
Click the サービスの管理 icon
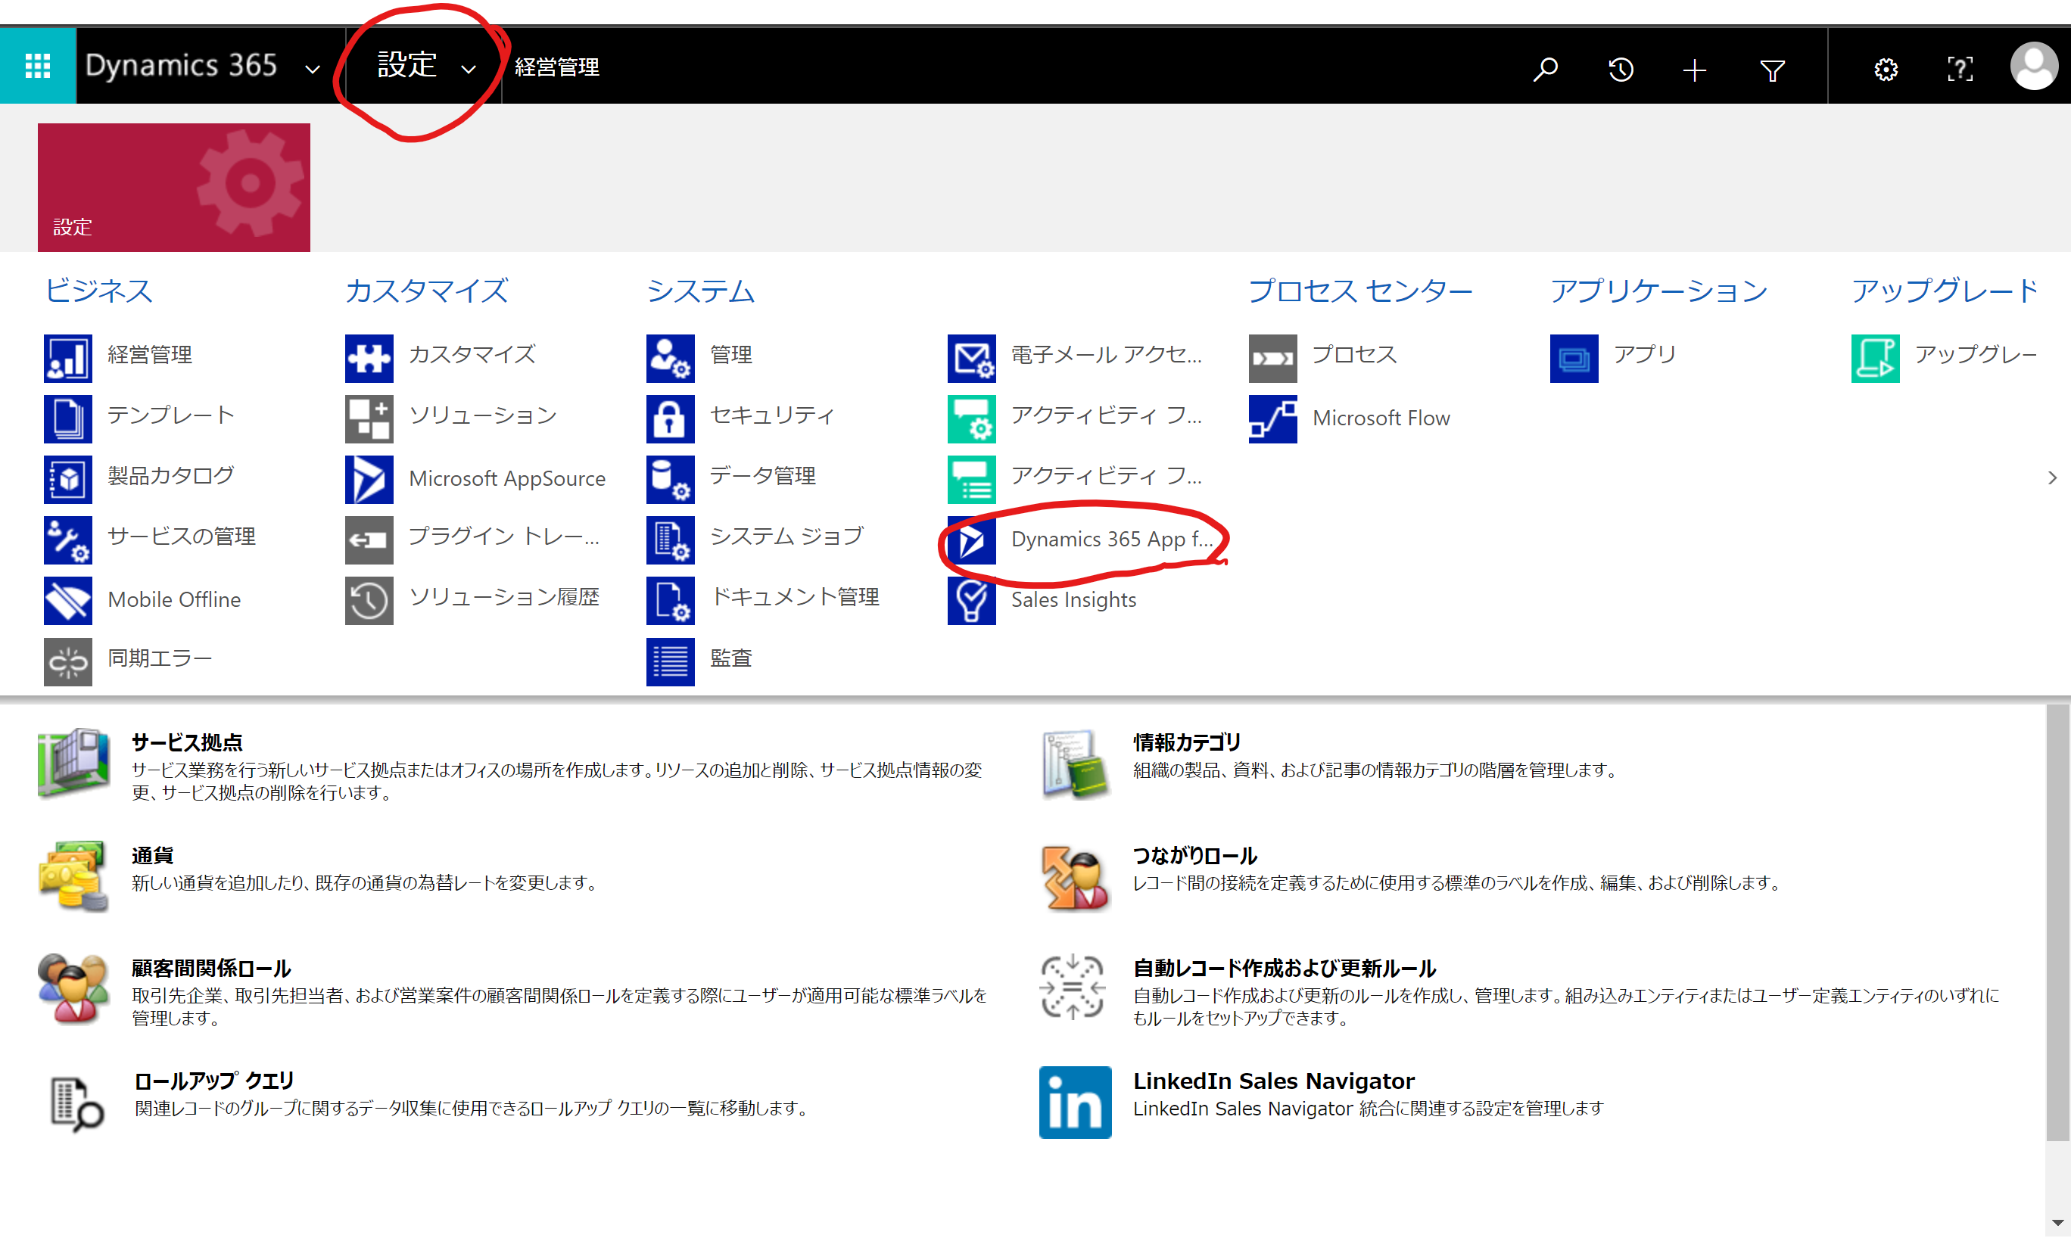(x=67, y=539)
